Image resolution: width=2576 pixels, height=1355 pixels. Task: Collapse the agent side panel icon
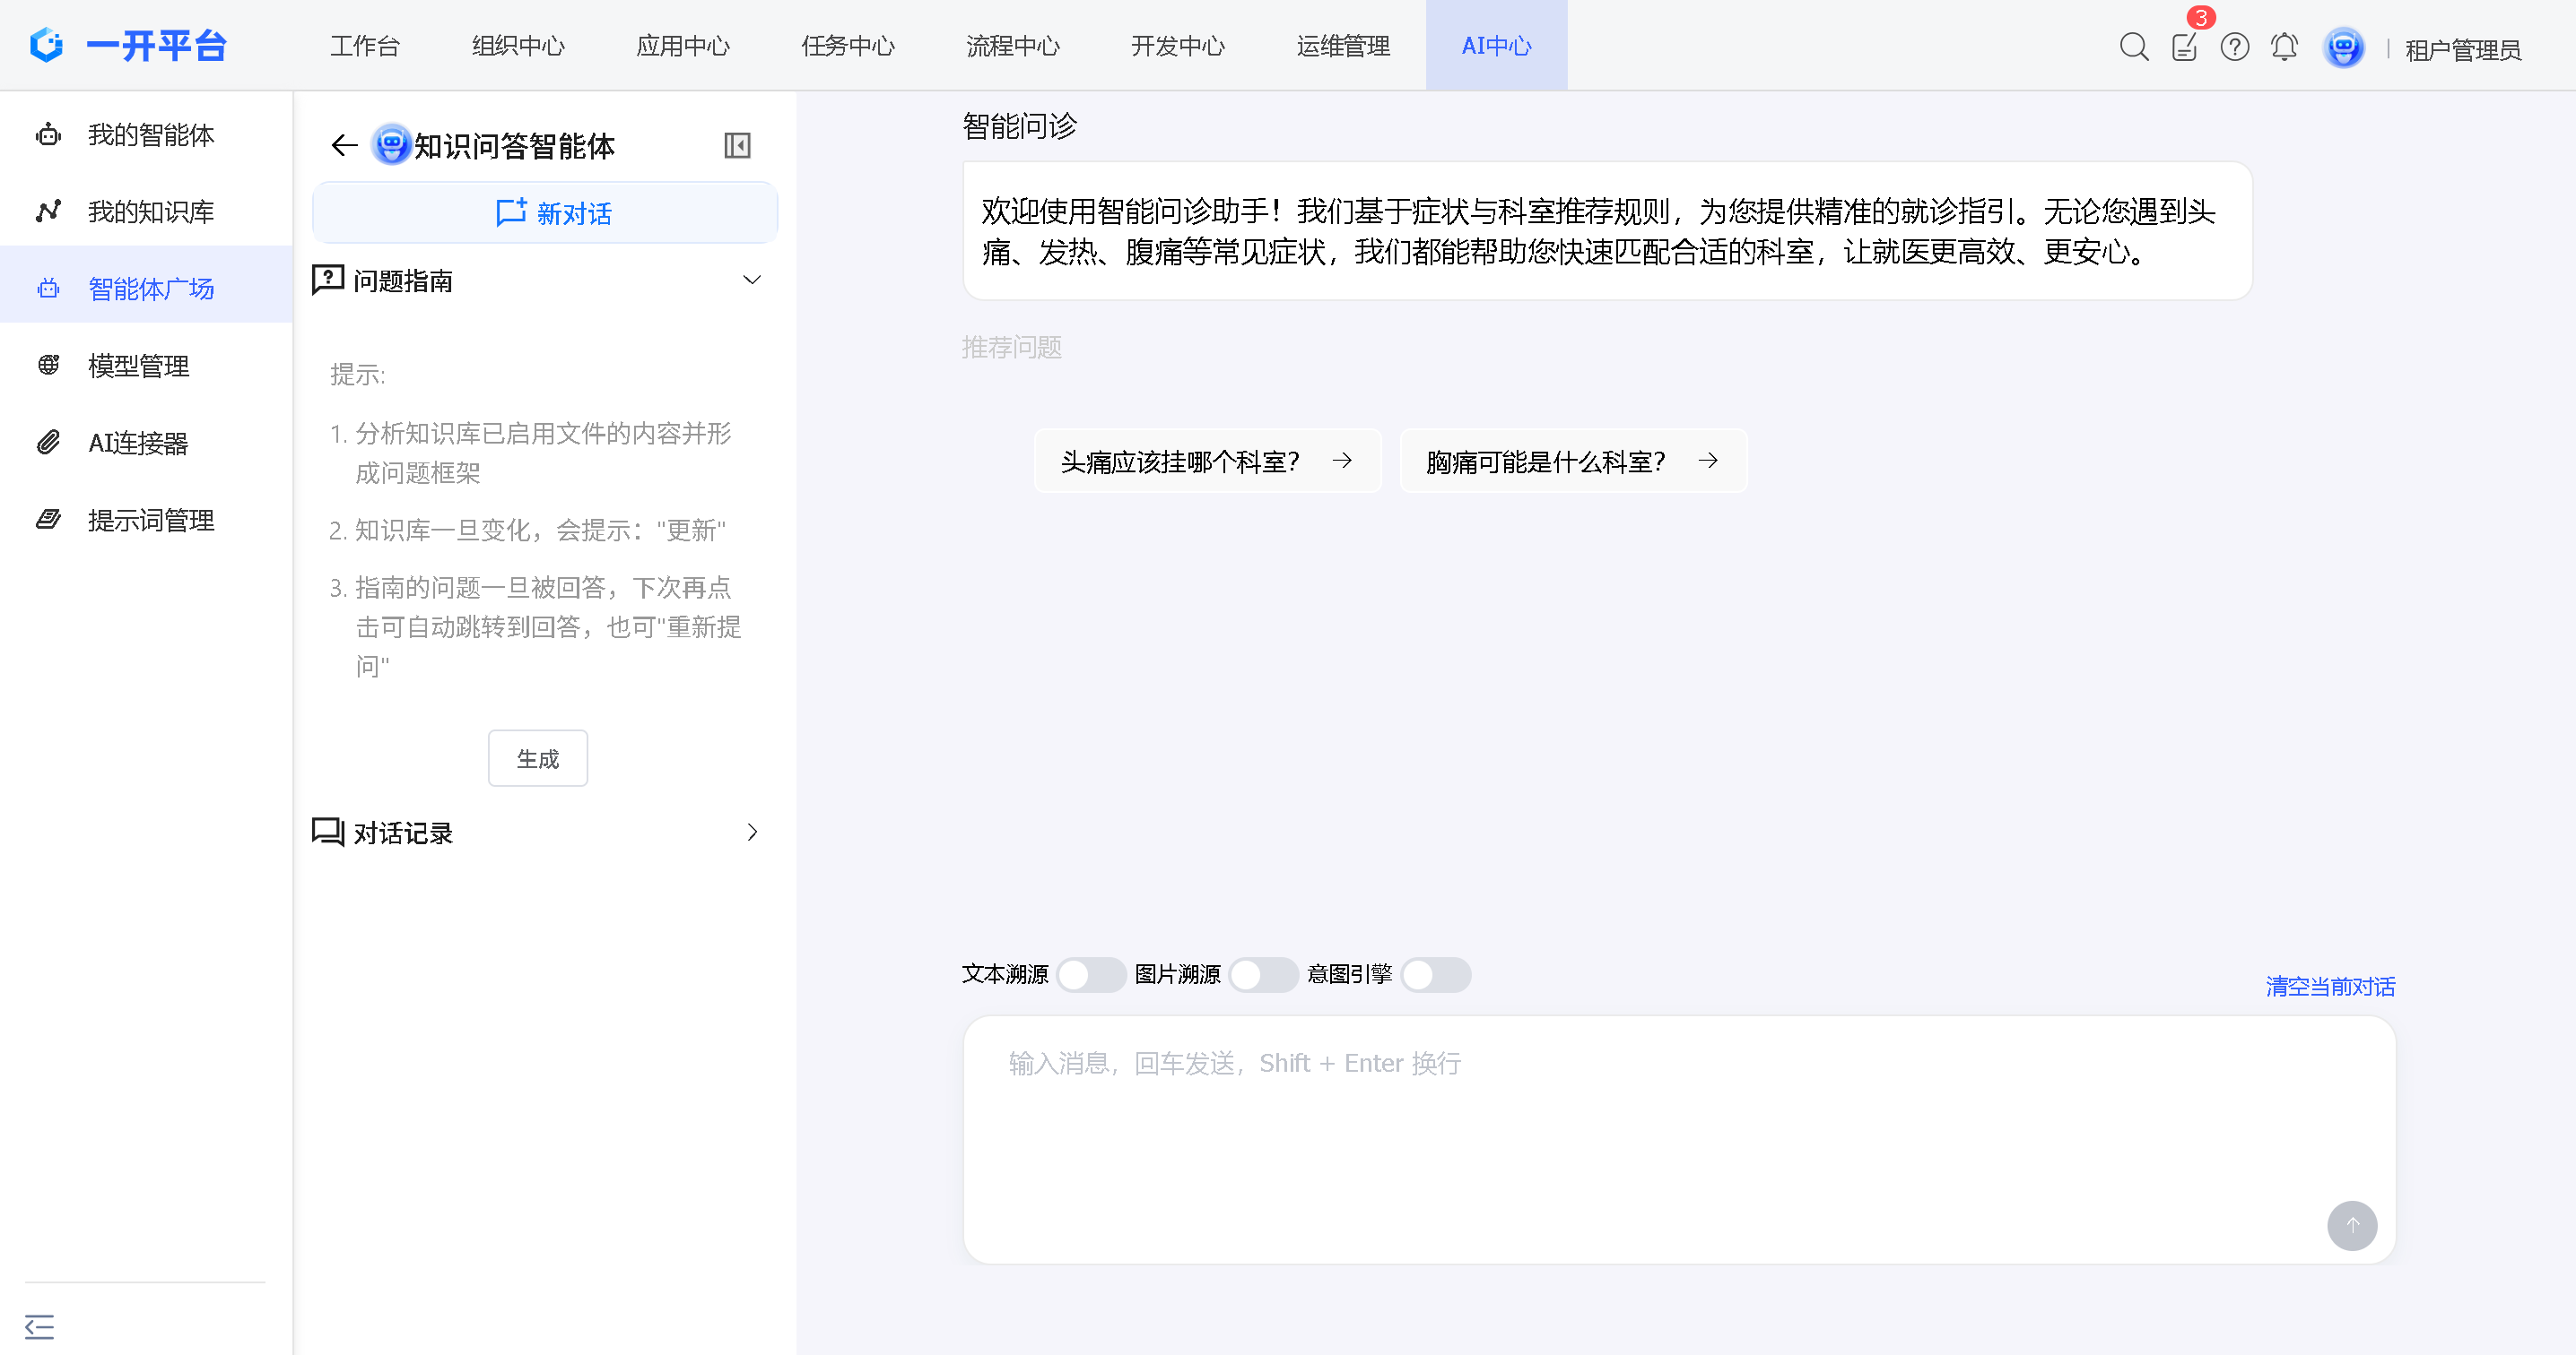pyautogui.click(x=737, y=146)
